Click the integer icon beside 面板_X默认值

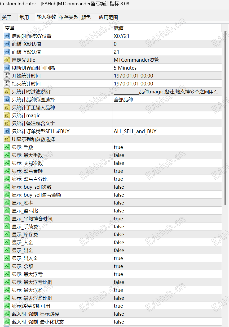click(x=7, y=44)
